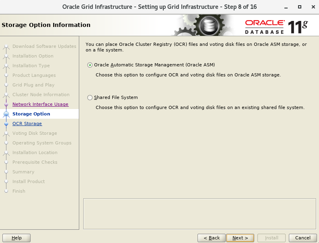Click the Next button
This screenshot has height=243, width=319.
(240, 238)
